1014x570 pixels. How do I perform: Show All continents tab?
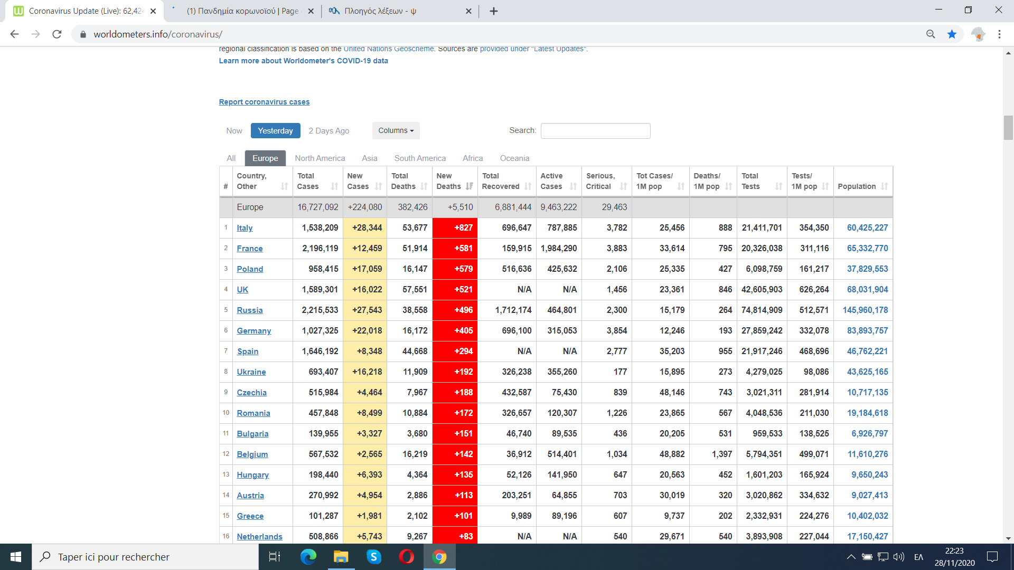tap(231, 158)
